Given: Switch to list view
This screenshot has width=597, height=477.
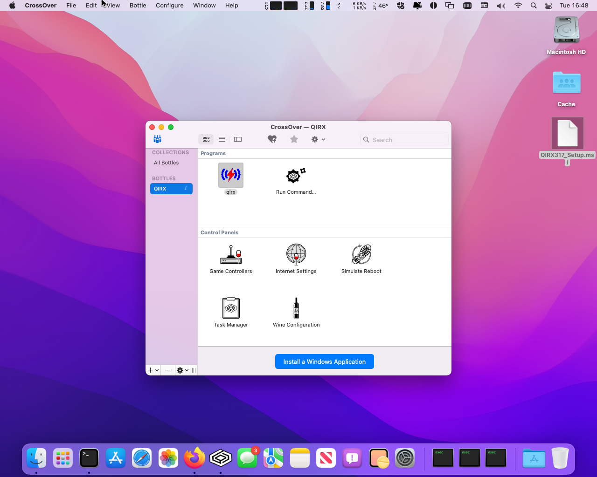Looking at the screenshot, I should [222, 139].
